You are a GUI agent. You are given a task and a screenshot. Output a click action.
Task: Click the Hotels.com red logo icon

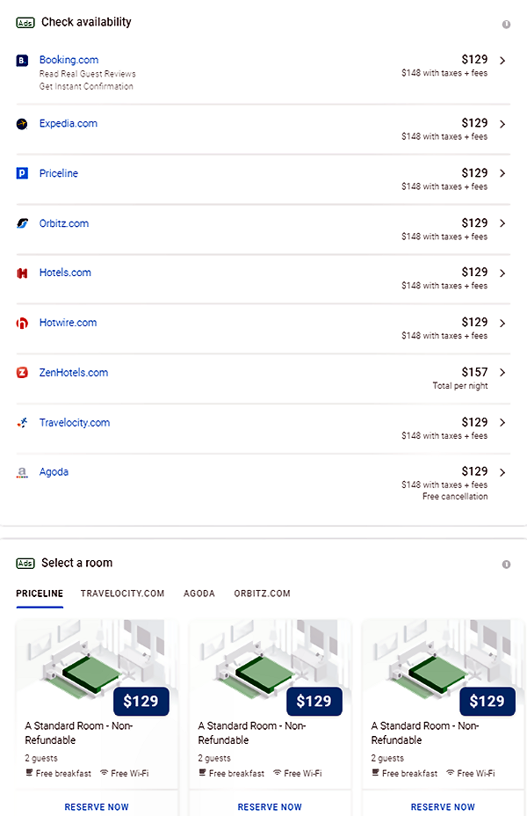tap(22, 273)
